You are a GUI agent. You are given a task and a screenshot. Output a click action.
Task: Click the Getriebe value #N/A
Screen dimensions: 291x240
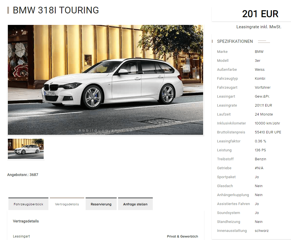click(x=259, y=168)
